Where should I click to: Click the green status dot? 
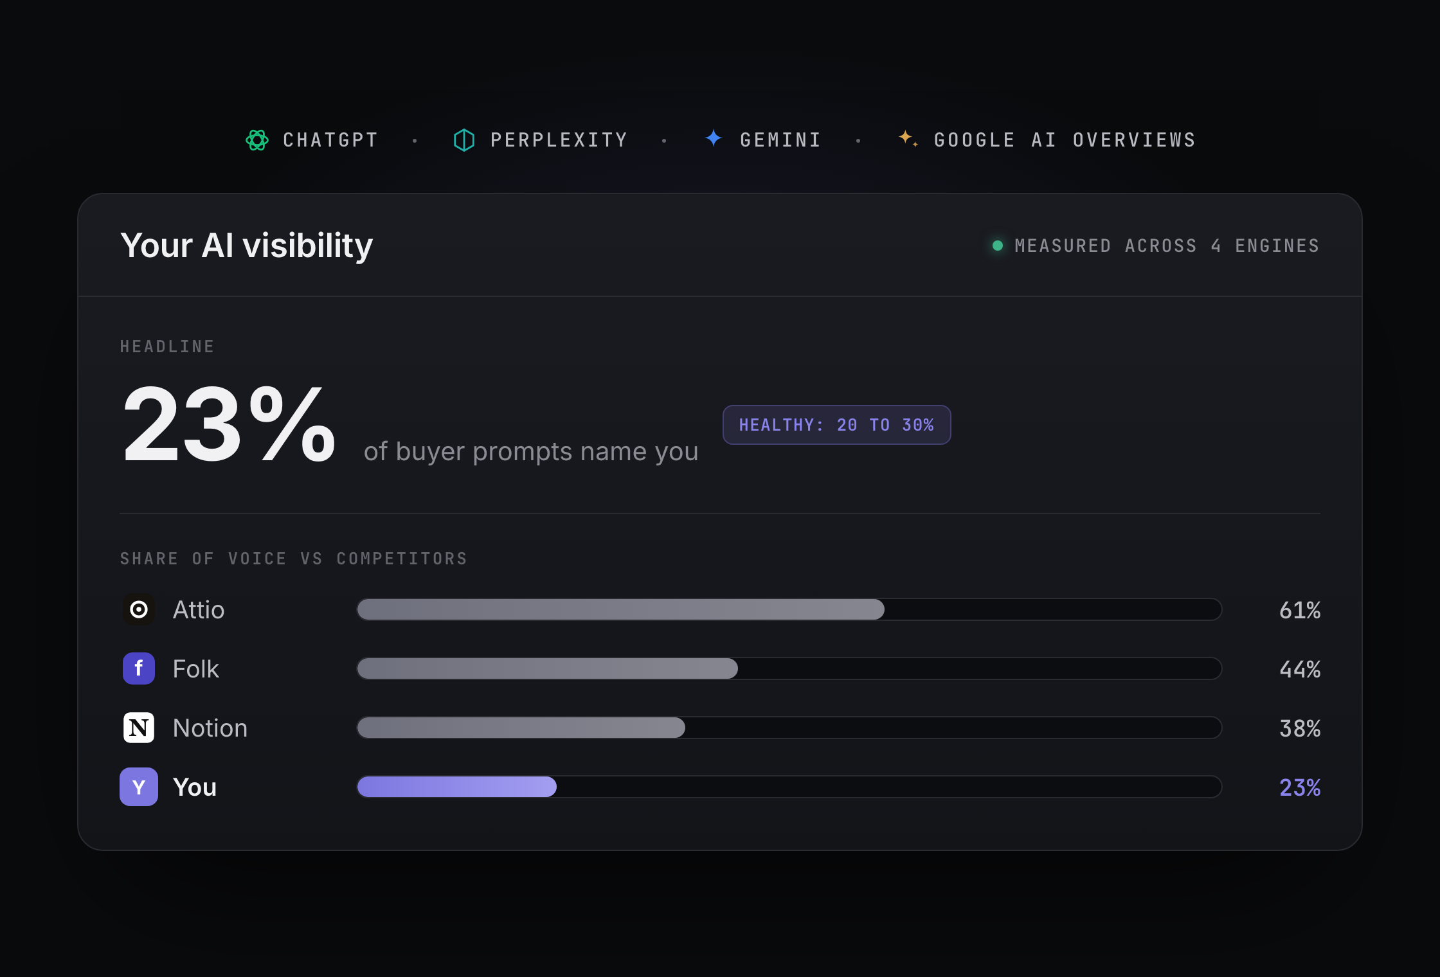pos(998,246)
